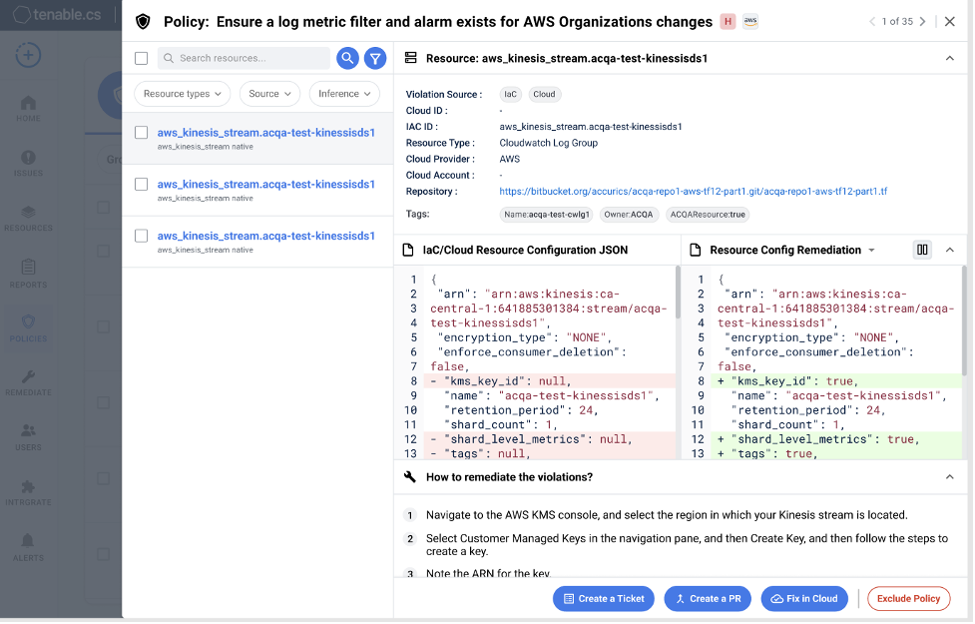Open Alerts in the sidebar
This screenshot has height=624, width=975.
(28, 548)
